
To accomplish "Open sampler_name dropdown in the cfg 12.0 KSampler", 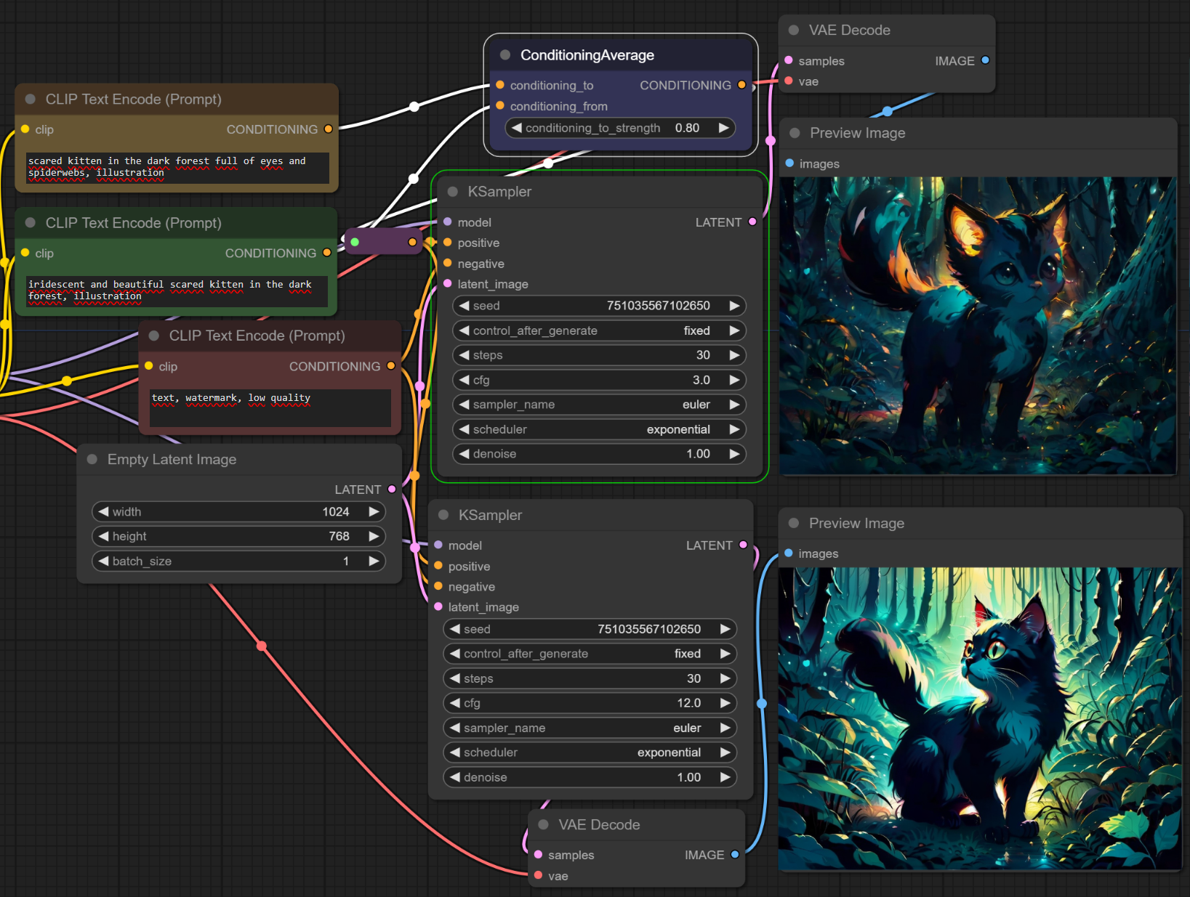I will pos(589,728).
